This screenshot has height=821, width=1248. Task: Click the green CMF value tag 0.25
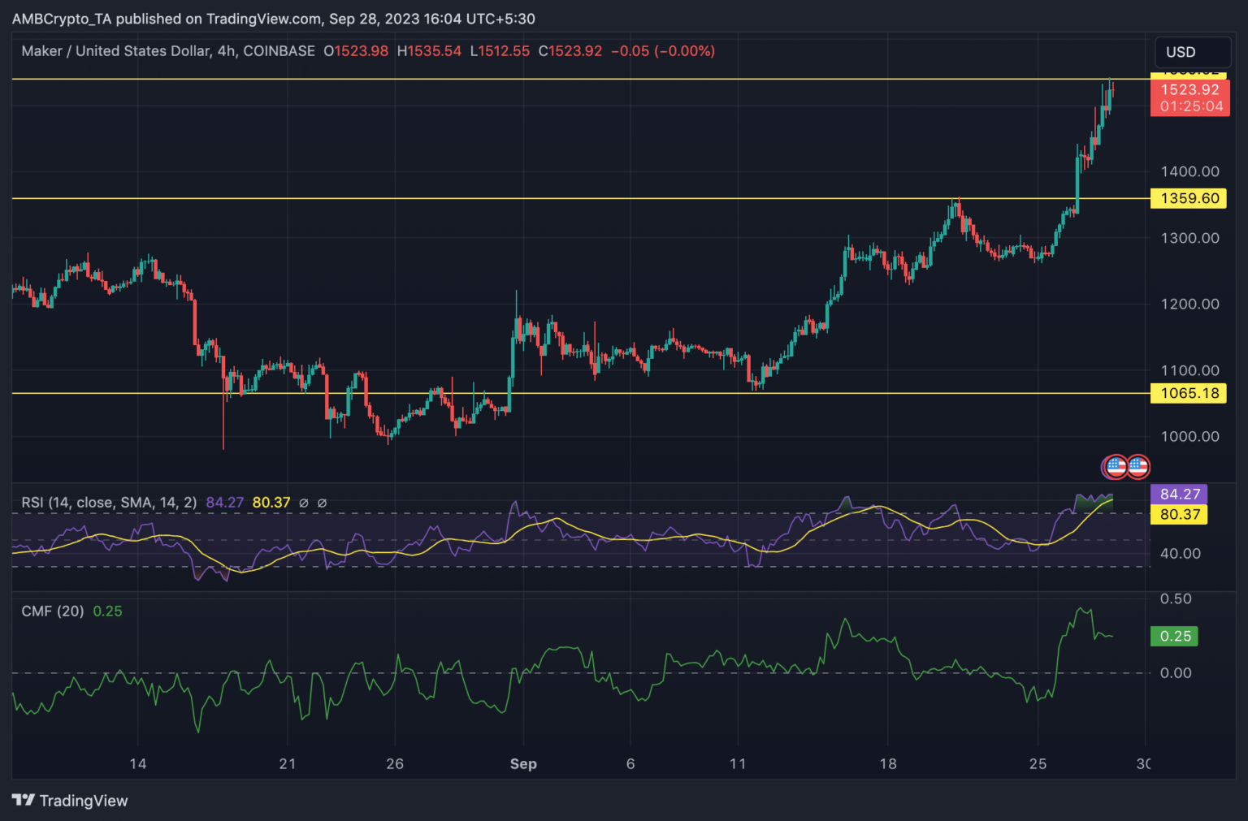click(1175, 636)
